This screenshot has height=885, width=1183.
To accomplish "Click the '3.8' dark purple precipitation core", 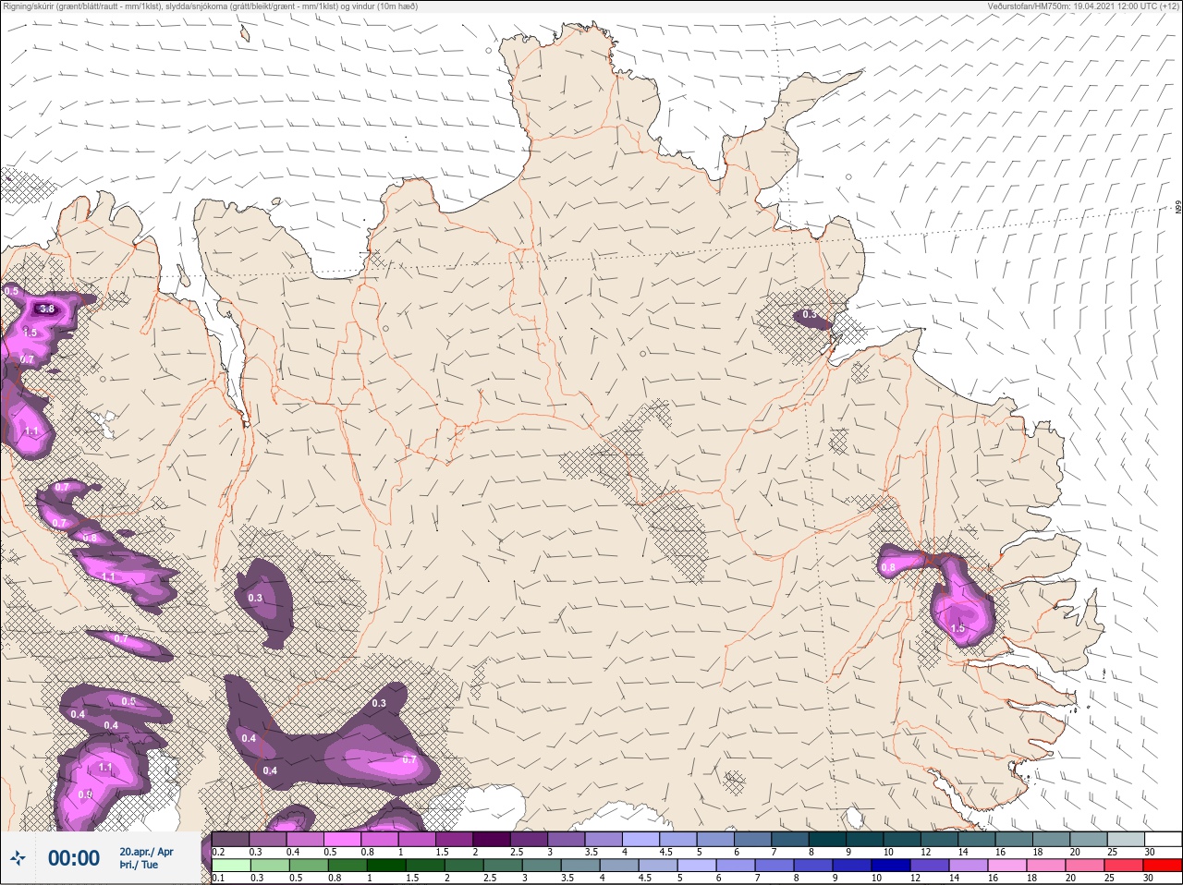I will click(48, 309).
